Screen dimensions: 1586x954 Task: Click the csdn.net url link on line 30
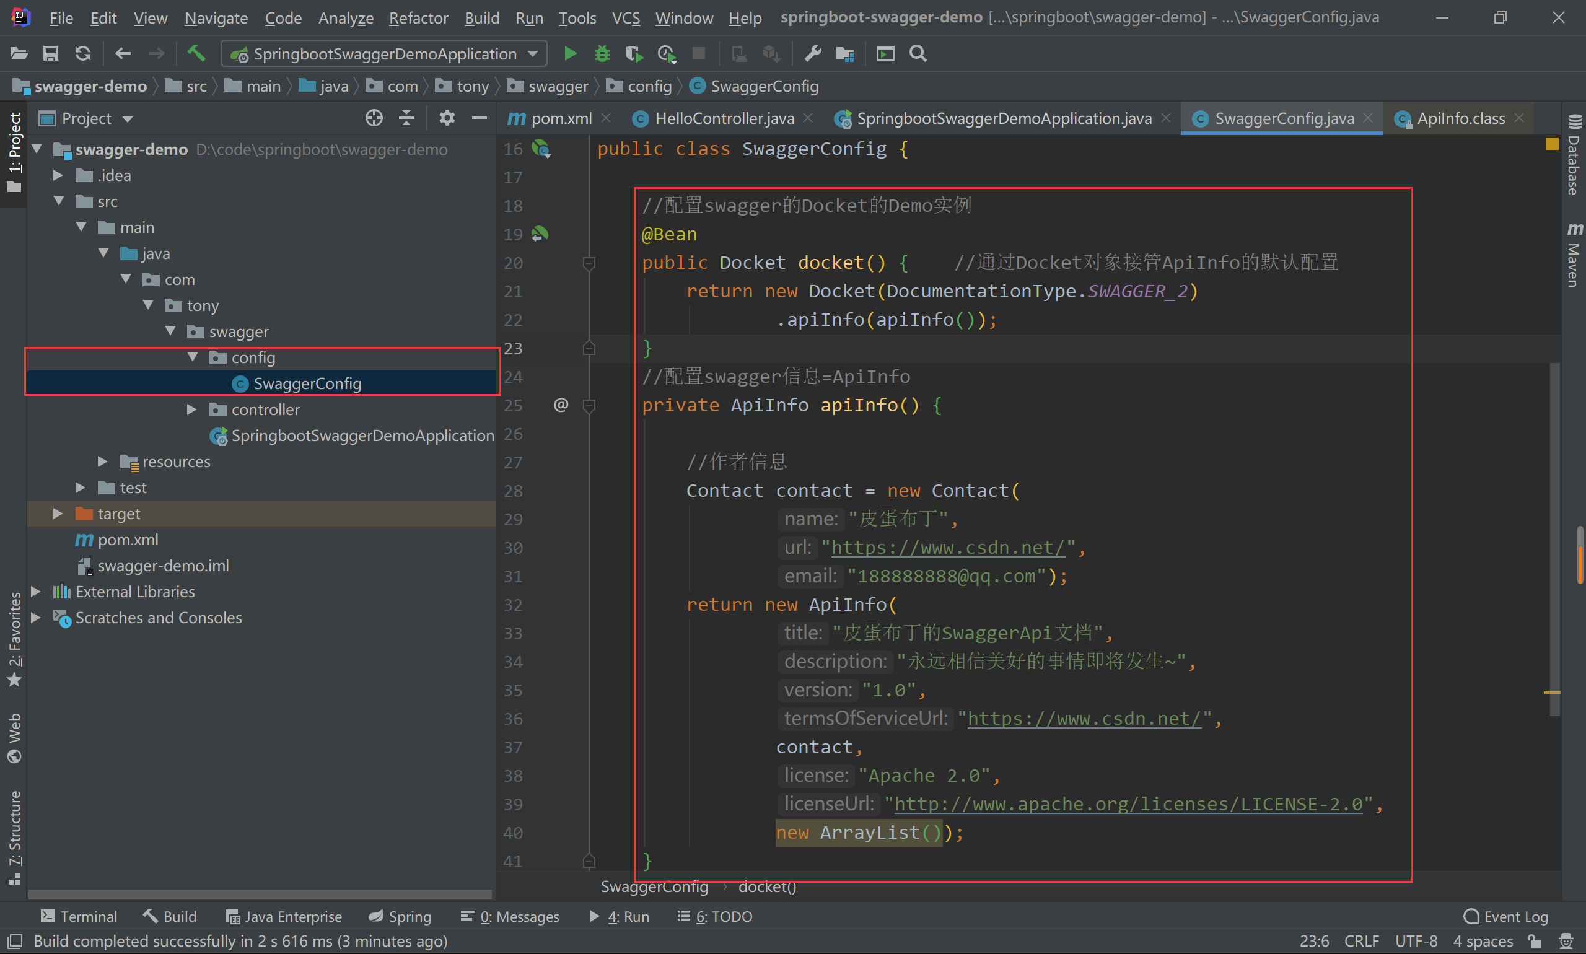[x=948, y=548]
